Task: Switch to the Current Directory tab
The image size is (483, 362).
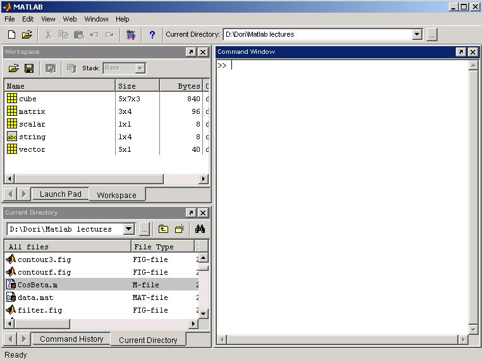Action: click(x=148, y=340)
